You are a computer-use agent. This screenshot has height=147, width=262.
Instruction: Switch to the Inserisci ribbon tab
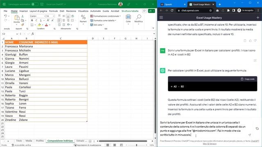coord(24,11)
